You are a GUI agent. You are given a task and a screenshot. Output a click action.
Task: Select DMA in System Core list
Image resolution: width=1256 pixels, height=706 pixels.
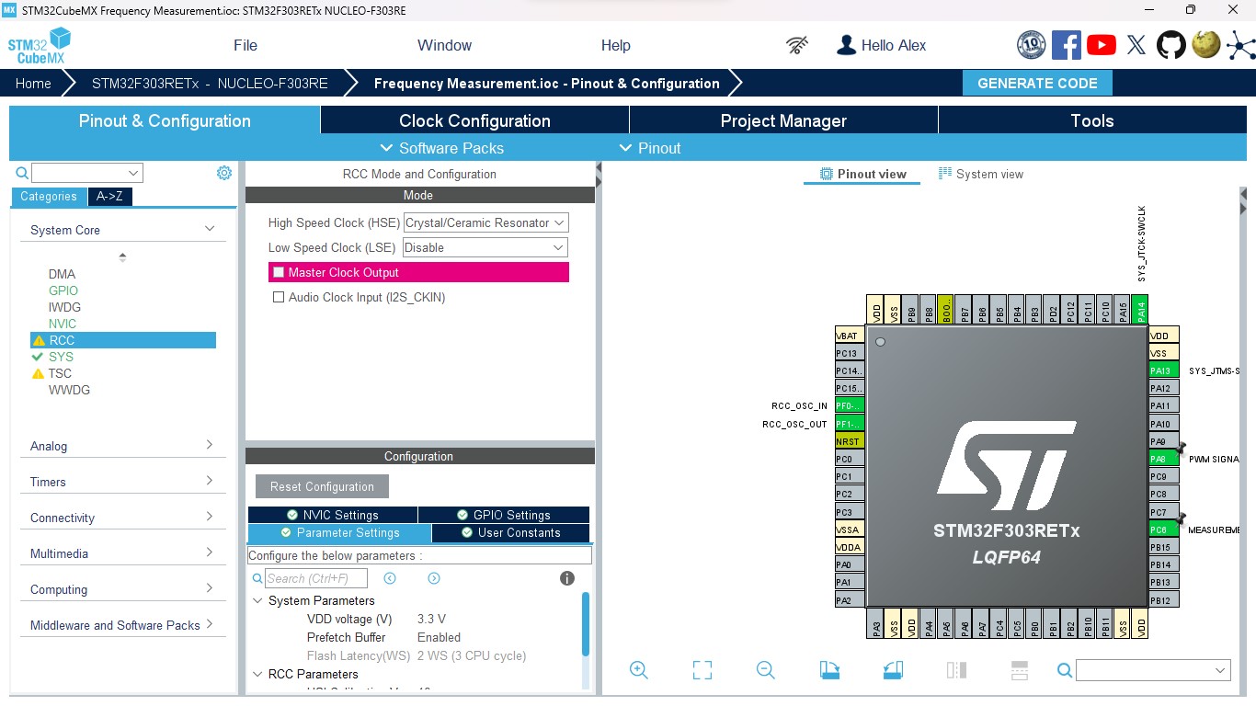pos(63,274)
